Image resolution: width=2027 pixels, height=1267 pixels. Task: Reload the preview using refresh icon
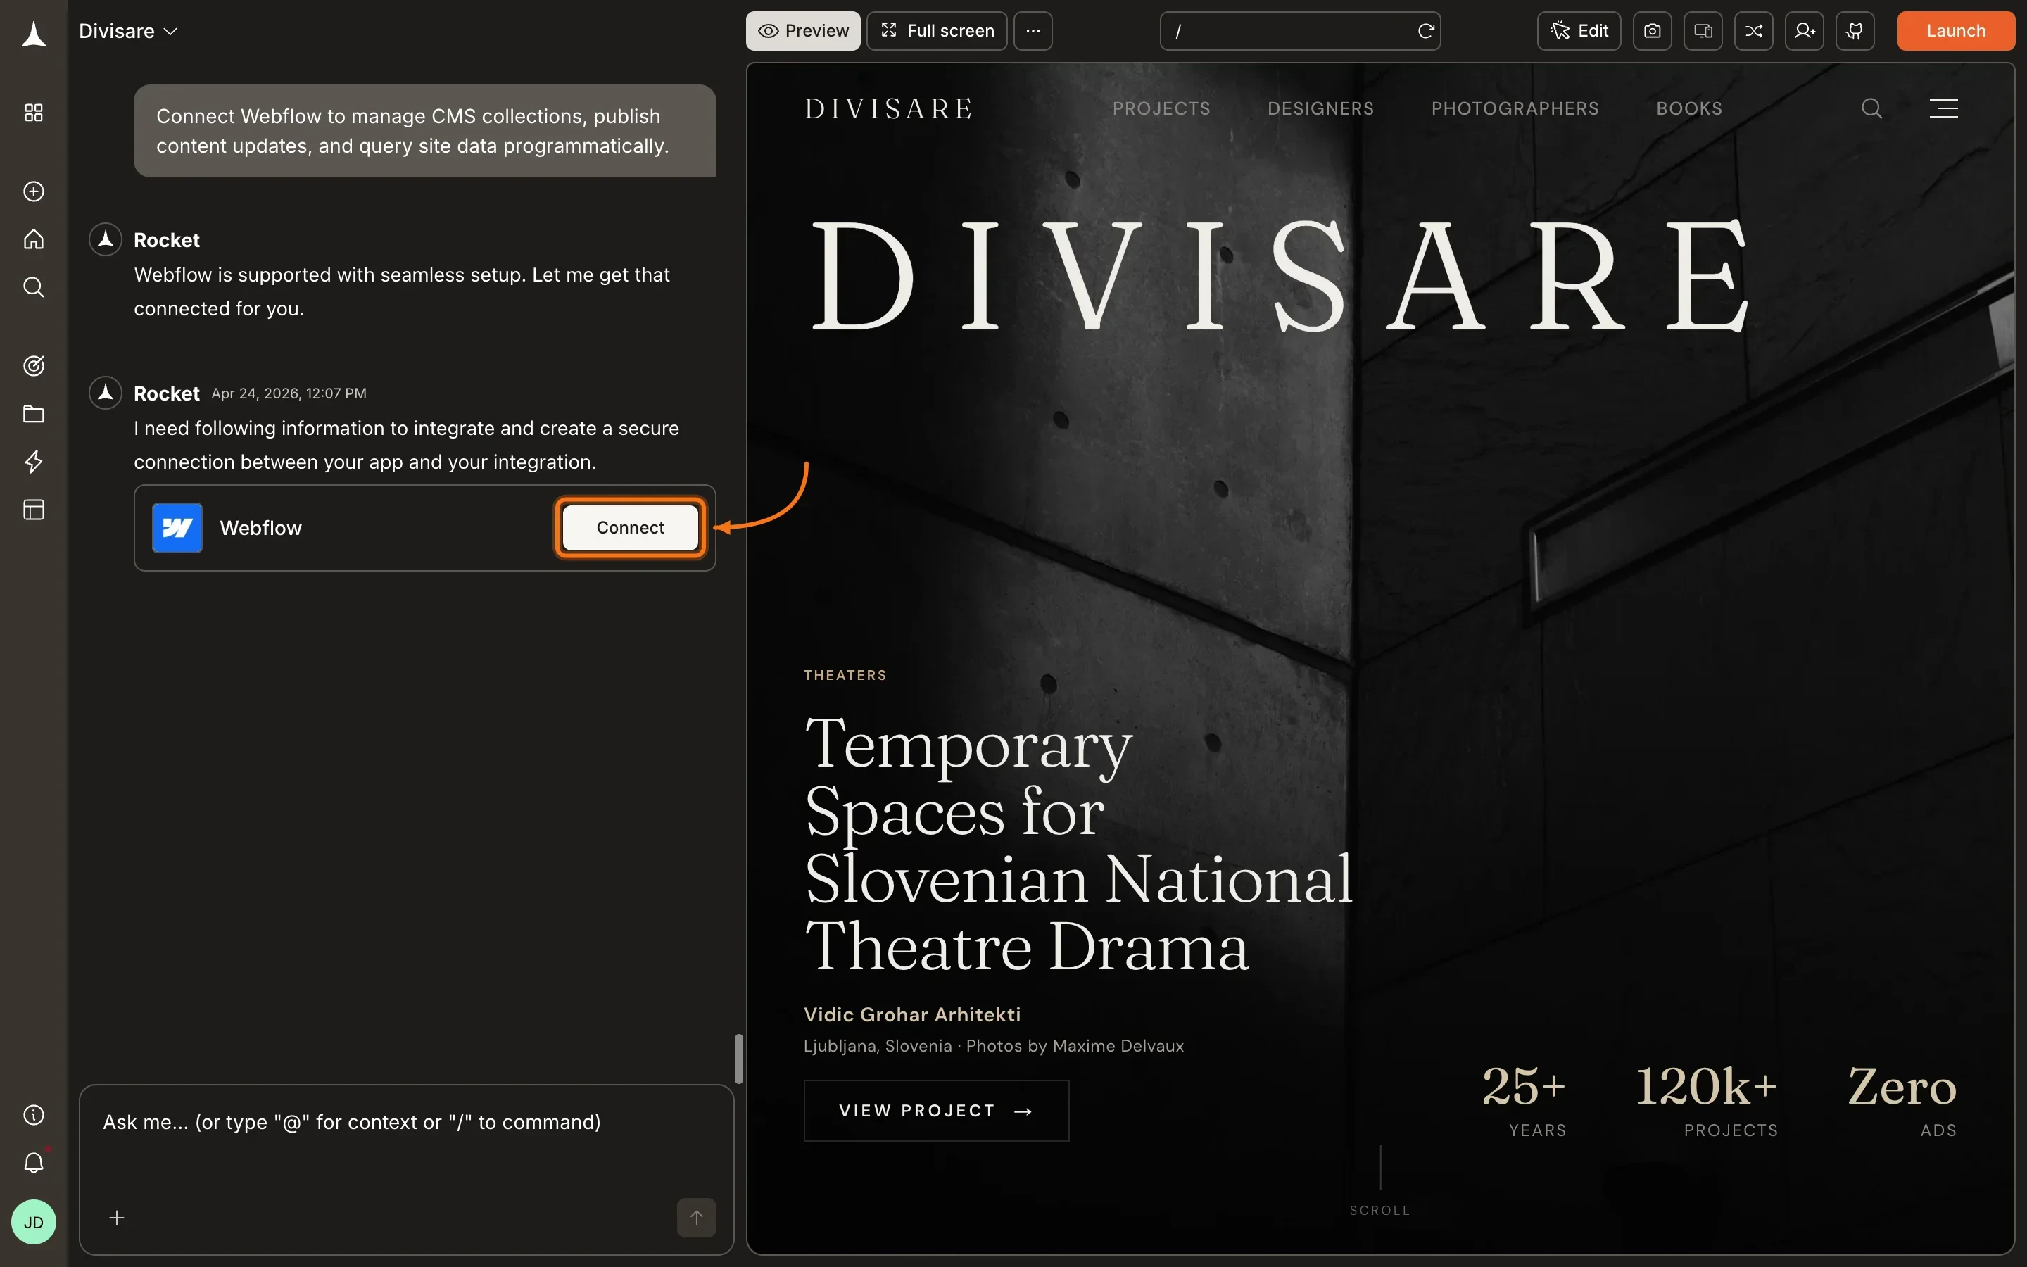[1426, 31]
